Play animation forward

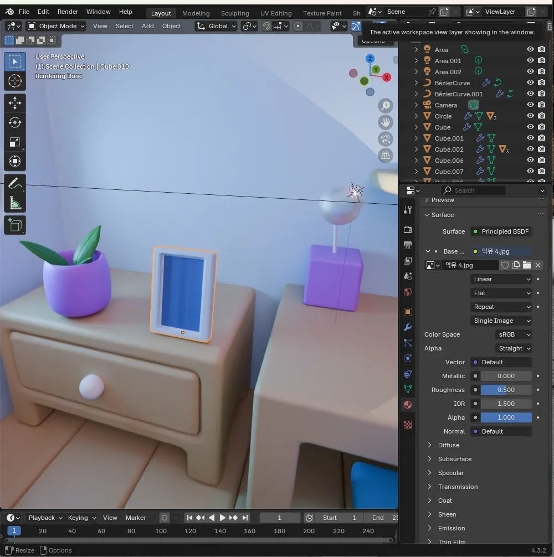click(222, 518)
